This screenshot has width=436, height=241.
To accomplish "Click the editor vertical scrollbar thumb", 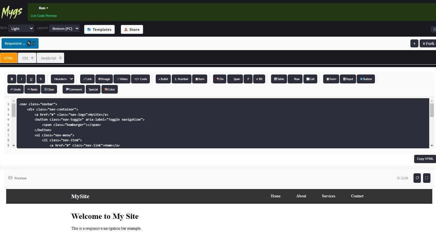I will click(x=432, y=110).
